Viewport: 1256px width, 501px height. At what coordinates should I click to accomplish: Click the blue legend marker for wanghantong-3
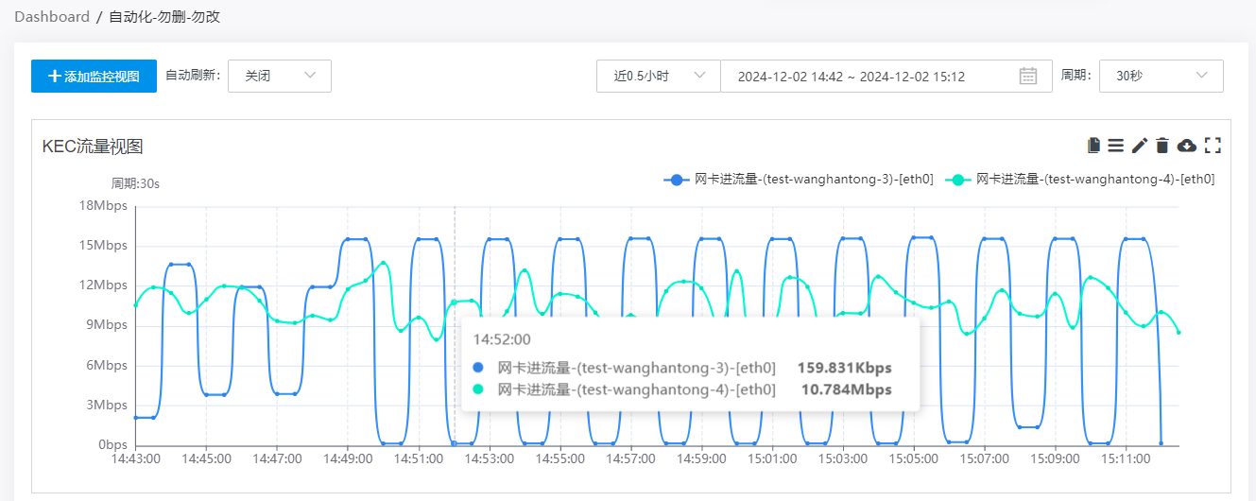[x=677, y=180]
